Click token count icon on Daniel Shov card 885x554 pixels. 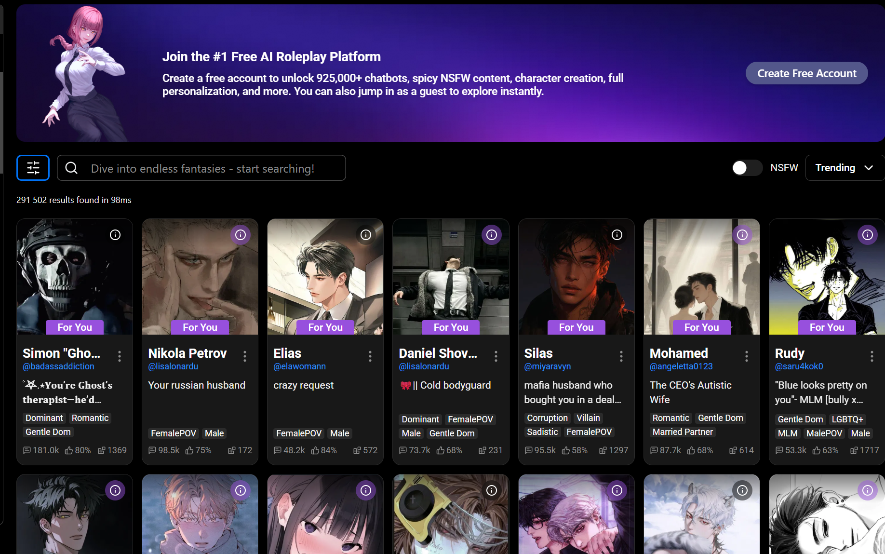tap(482, 450)
